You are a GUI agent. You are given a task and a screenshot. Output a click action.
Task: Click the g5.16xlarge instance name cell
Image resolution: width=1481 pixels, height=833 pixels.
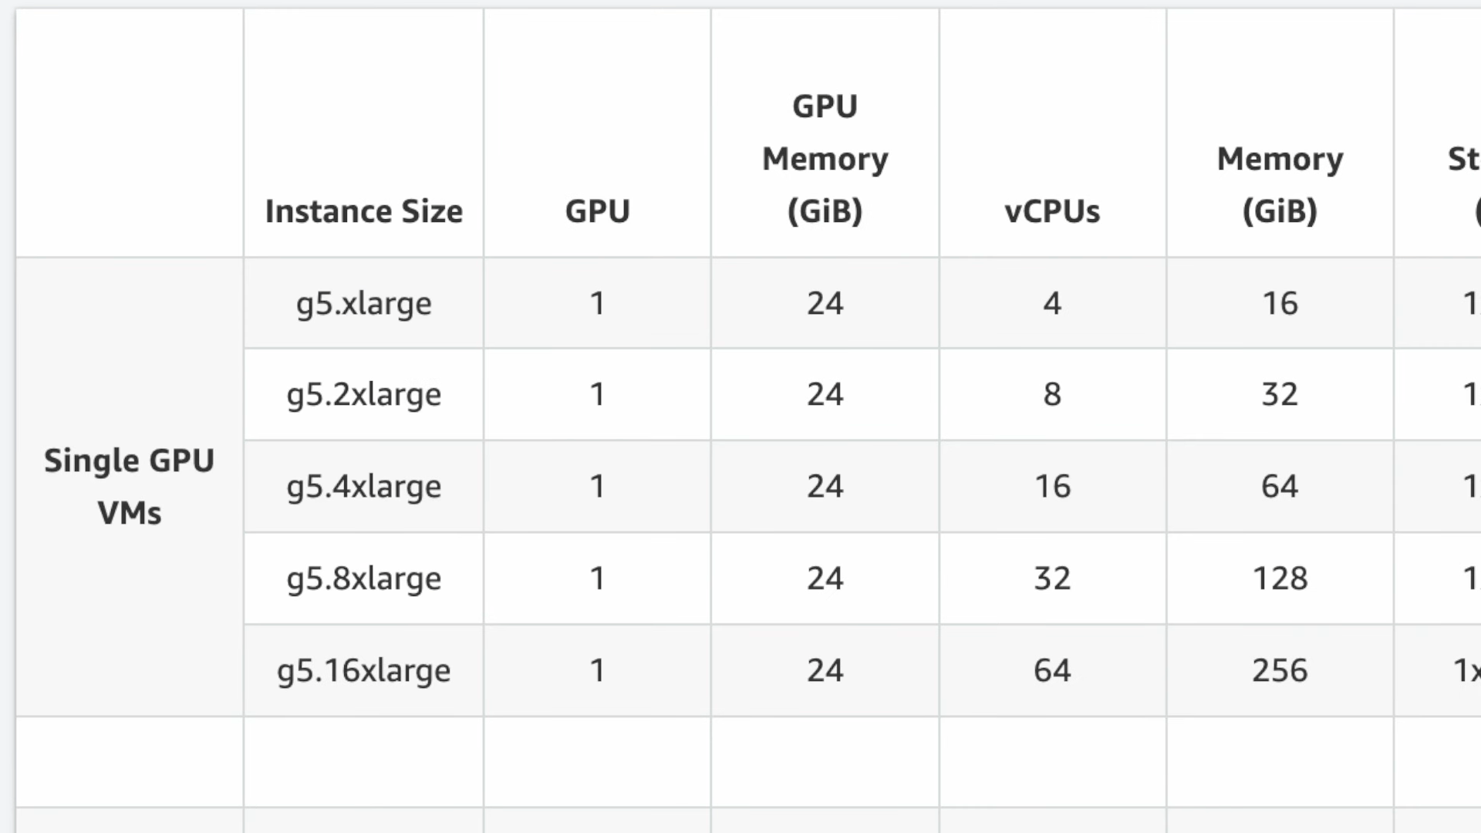pyautogui.click(x=363, y=670)
